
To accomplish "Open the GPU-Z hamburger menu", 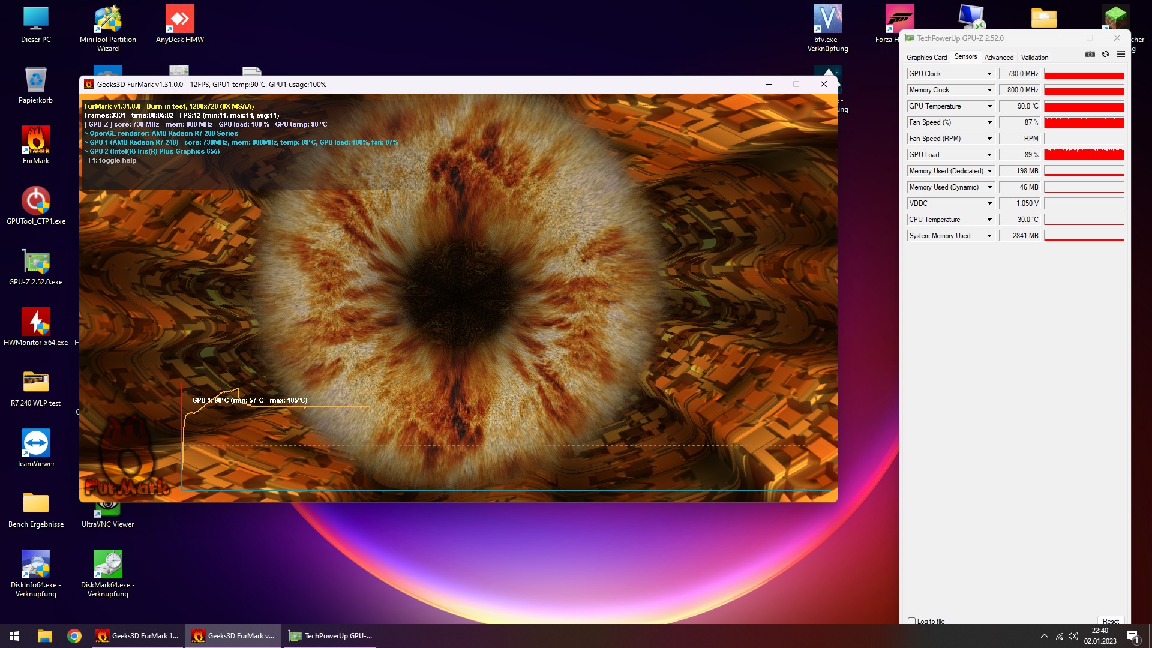I will pos(1121,55).
